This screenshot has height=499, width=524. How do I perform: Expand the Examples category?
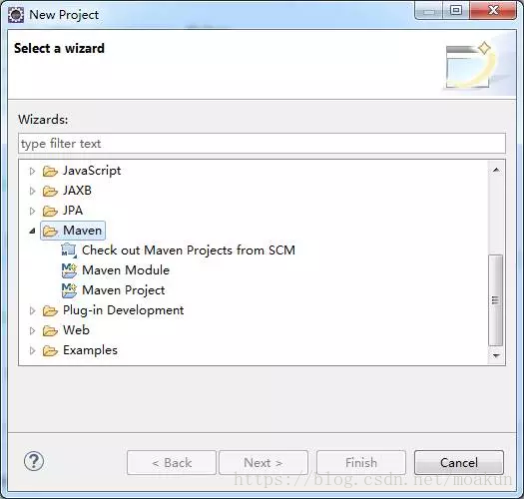point(32,351)
